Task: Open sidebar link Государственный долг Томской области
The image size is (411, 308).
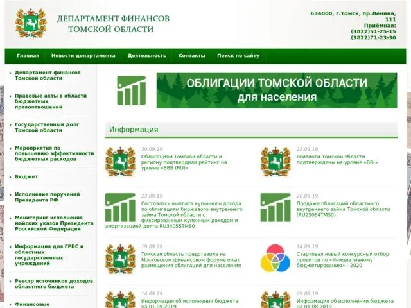Action: 47,127
